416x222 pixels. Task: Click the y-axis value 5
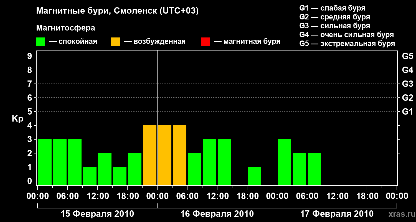pos(30,112)
